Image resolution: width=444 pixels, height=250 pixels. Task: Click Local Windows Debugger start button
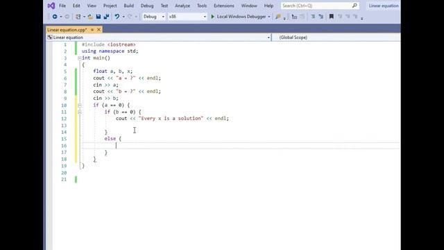(x=239, y=17)
